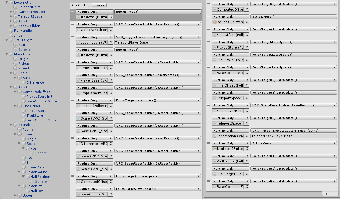Click the drag handle of the first Update event entry
The width and height of the screenshot is (340, 199).
pos(73,12)
